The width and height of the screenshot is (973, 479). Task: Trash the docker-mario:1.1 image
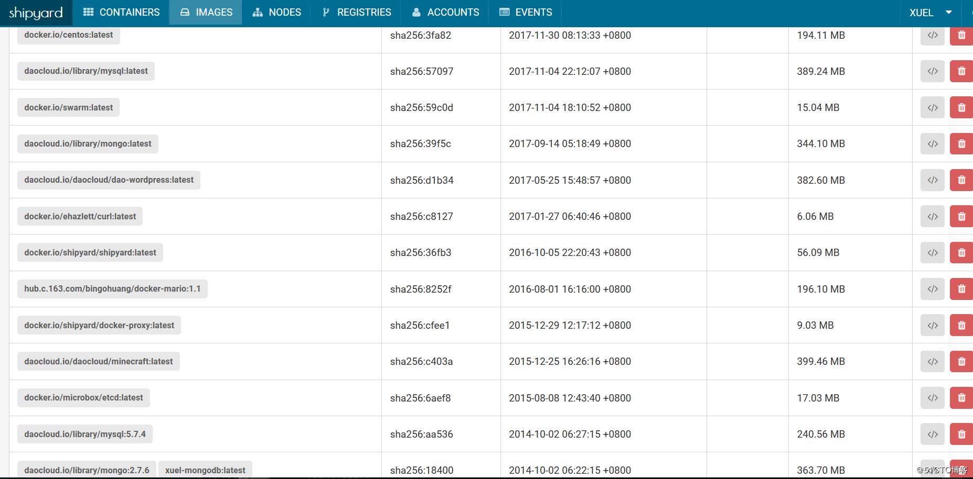(961, 289)
